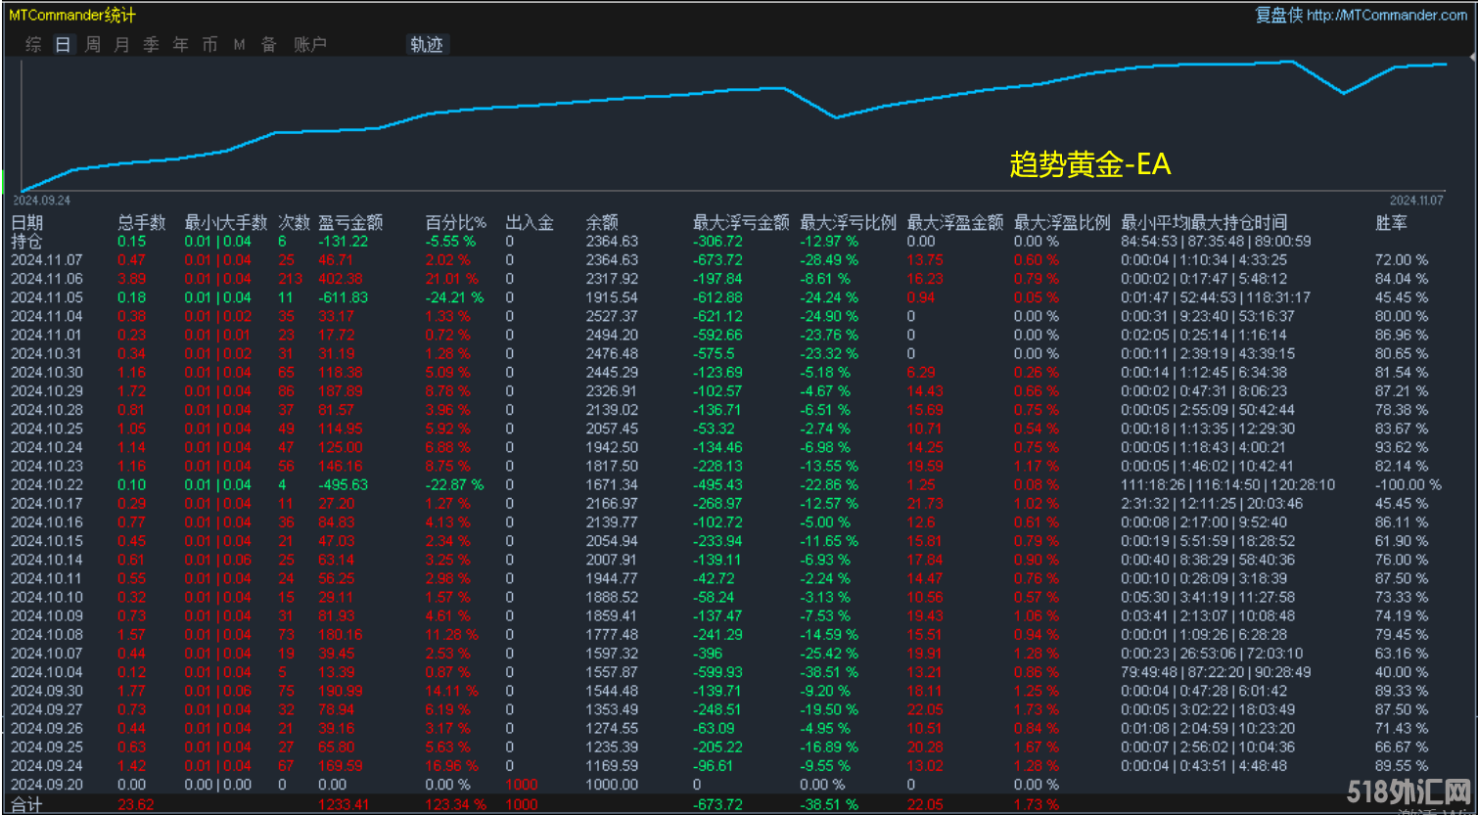This screenshot has height=815, width=1478.
Task: Open the MTCommander.com website link
Action: point(1386,15)
